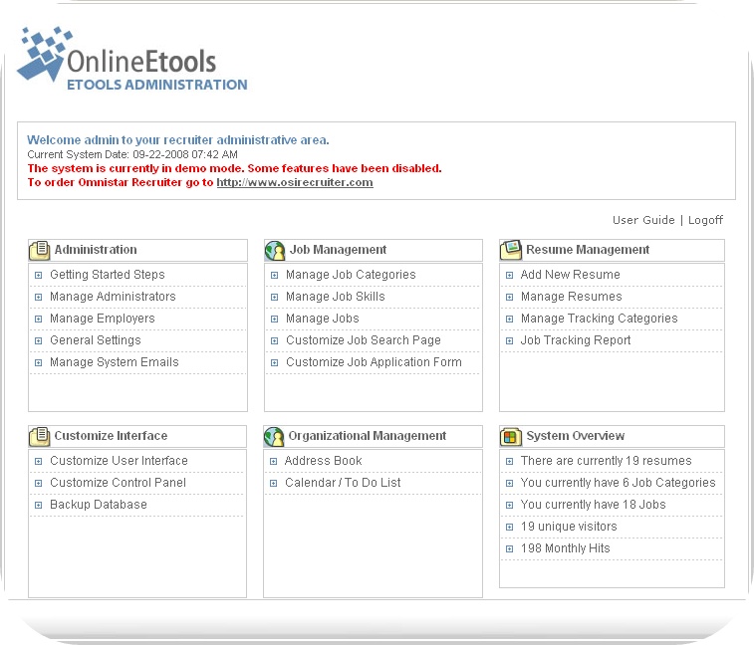Click plus icon beside Getting Started Steps
Viewport: 754px width, 645px height.
[39, 276]
